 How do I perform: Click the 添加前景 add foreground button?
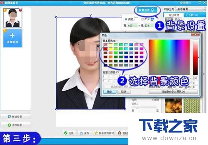(16, 125)
